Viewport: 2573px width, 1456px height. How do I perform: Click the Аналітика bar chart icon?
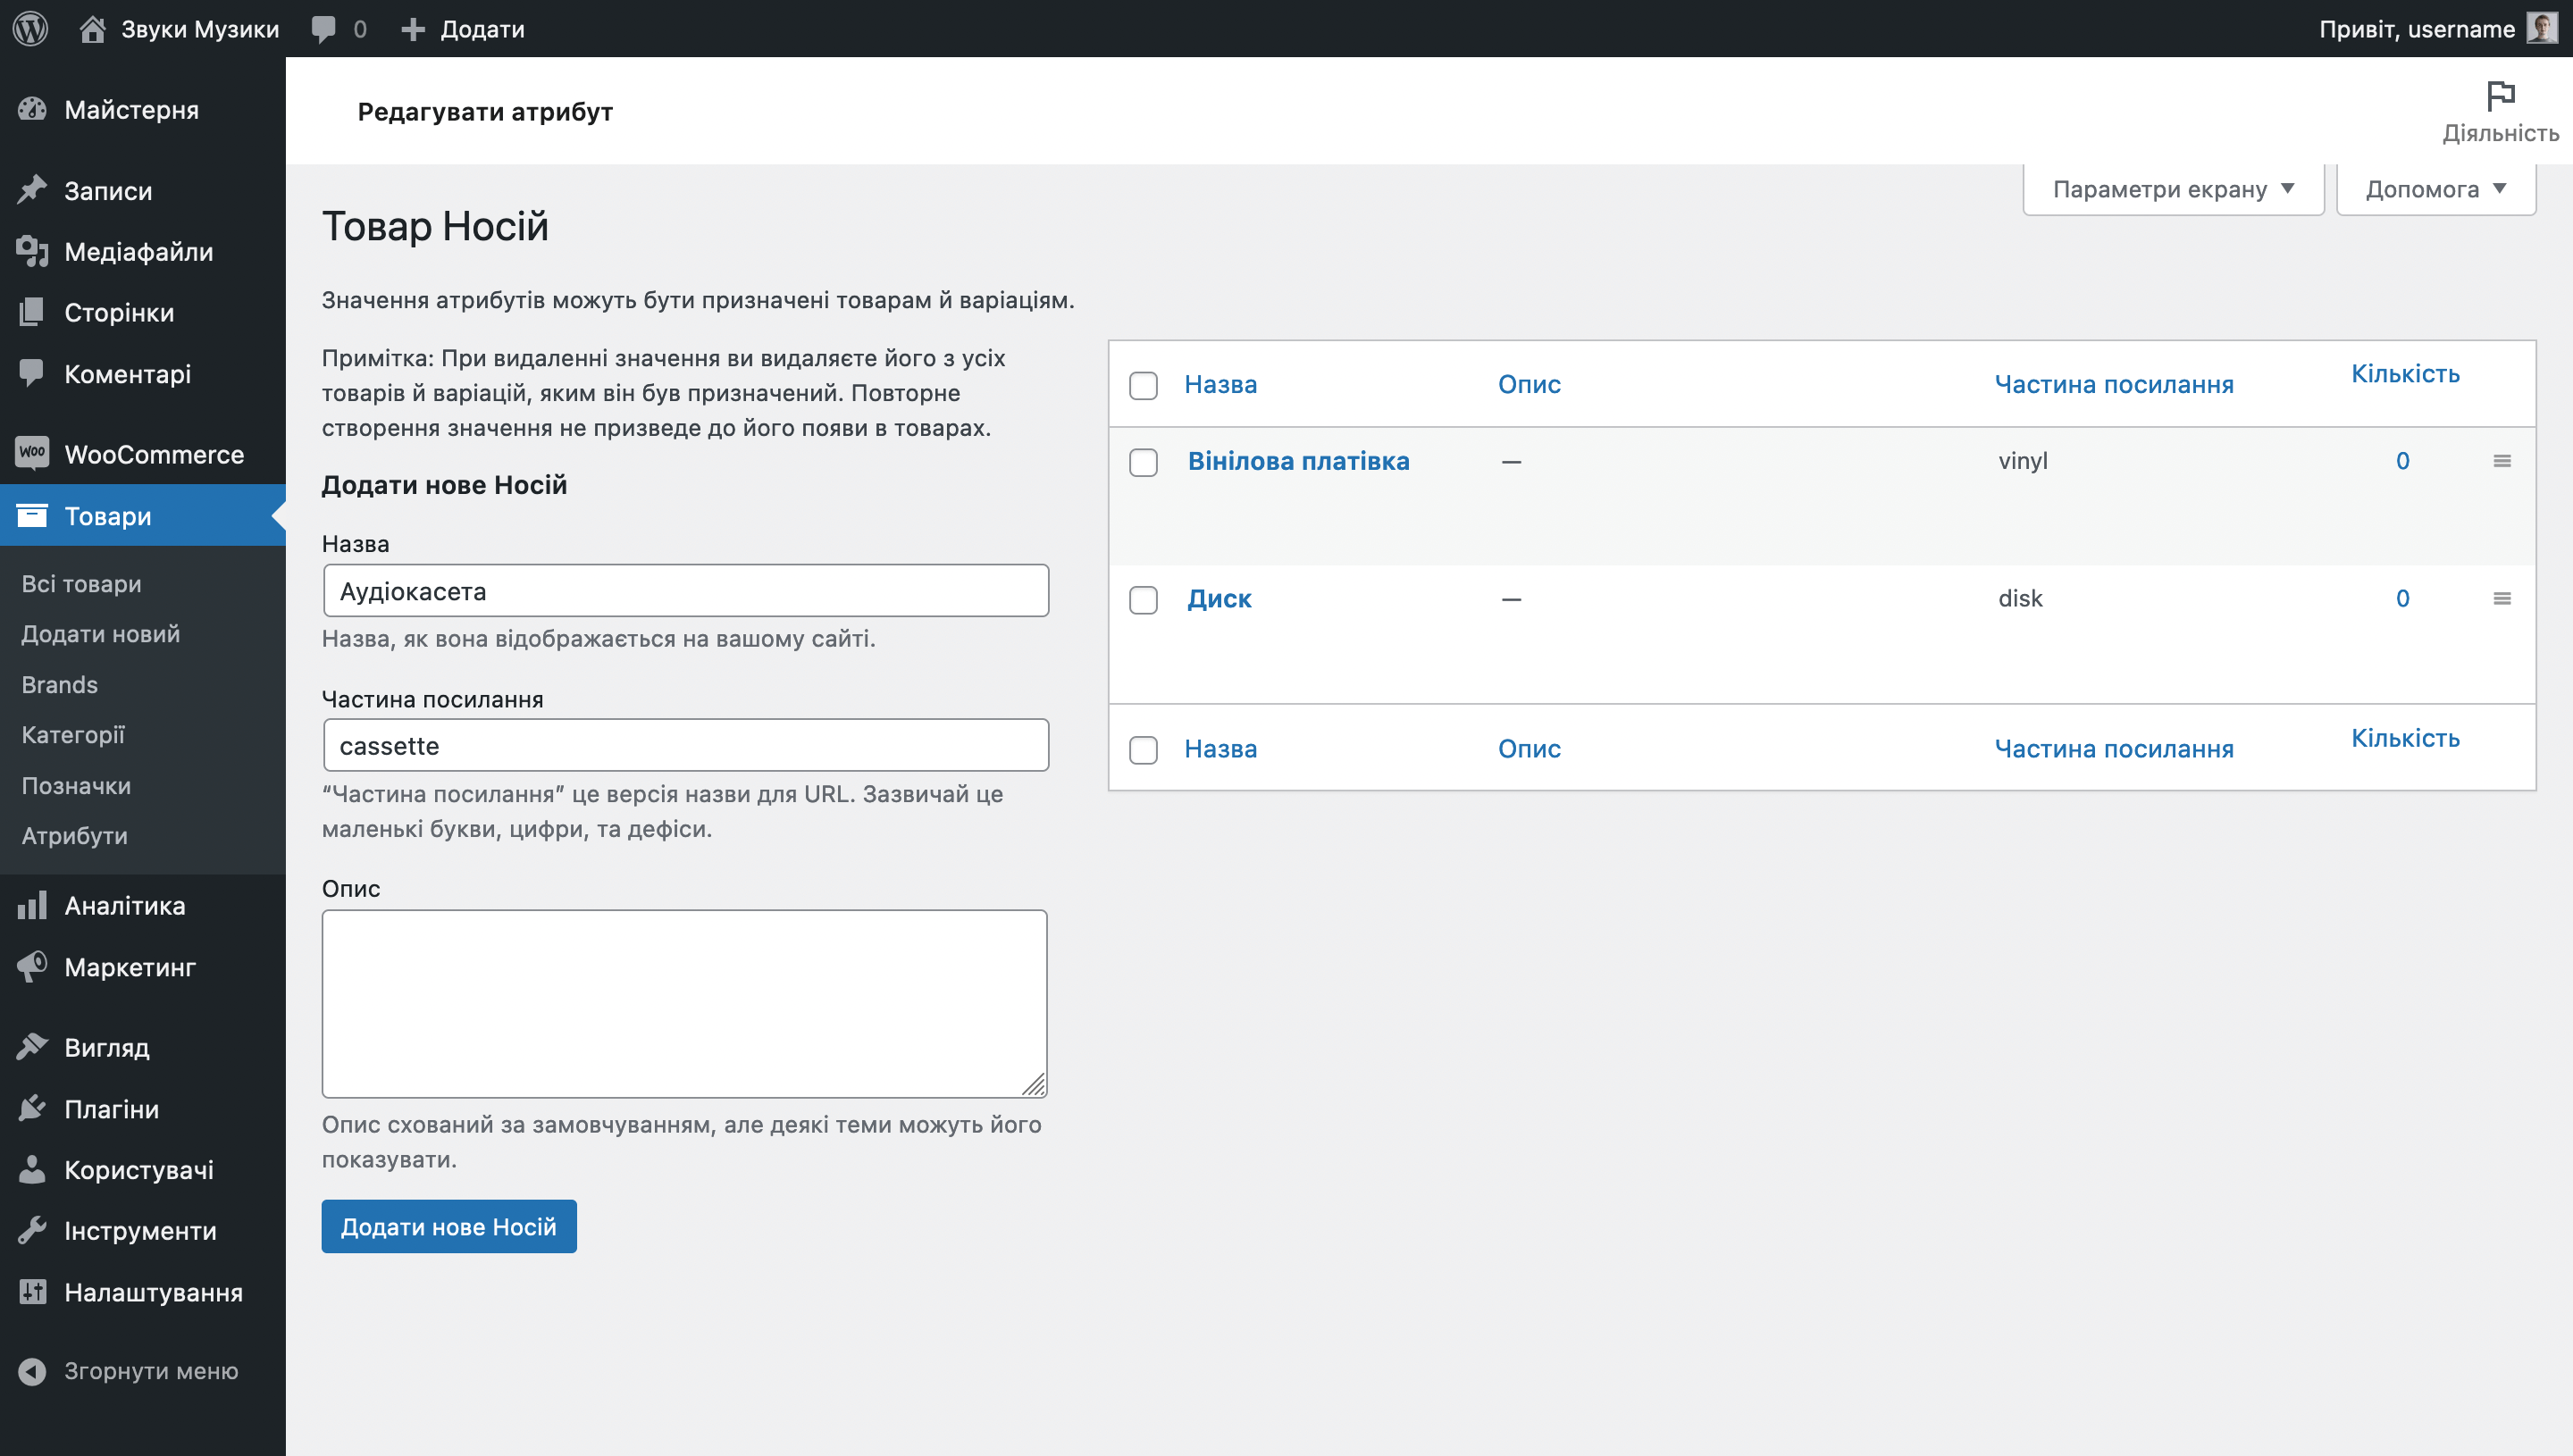tap(32, 905)
